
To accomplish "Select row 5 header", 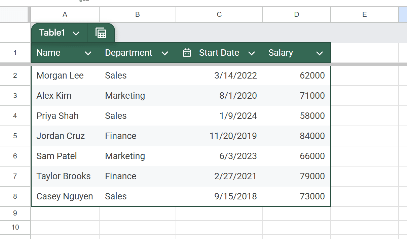I will [x=15, y=136].
